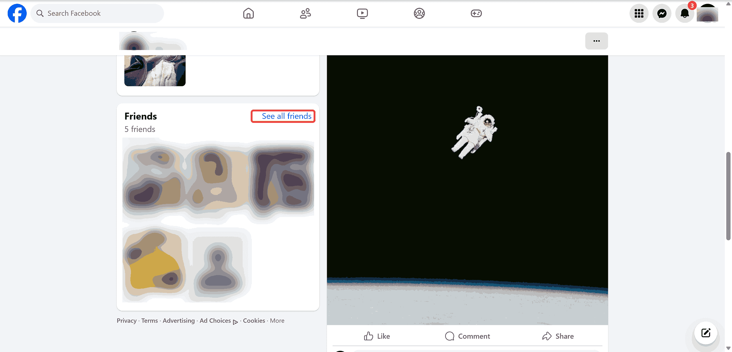Open the notifications bell
Viewport: 732px width, 352px height.
pyautogui.click(x=685, y=13)
